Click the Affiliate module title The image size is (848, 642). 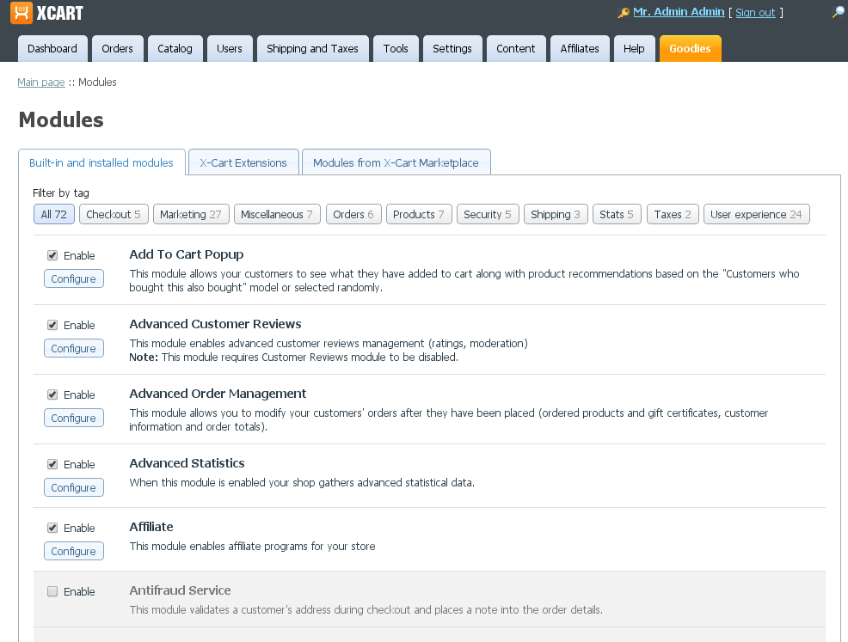pyautogui.click(x=151, y=527)
